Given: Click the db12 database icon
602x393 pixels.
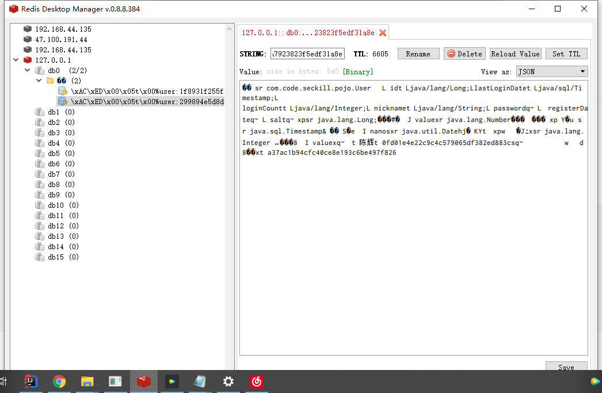Looking at the screenshot, I should [40, 226].
